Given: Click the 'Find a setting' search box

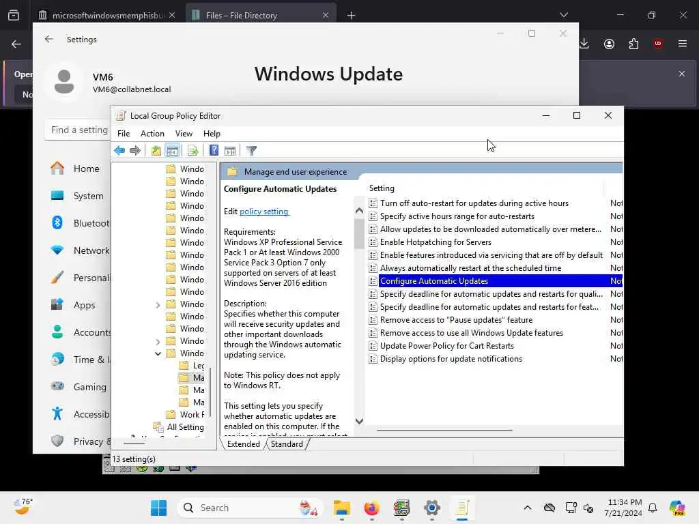Looking at the screenshot, I should [78, 130].
